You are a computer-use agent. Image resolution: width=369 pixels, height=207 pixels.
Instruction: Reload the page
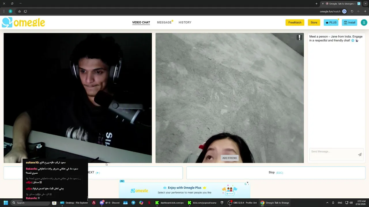click(x=352, y=11)
